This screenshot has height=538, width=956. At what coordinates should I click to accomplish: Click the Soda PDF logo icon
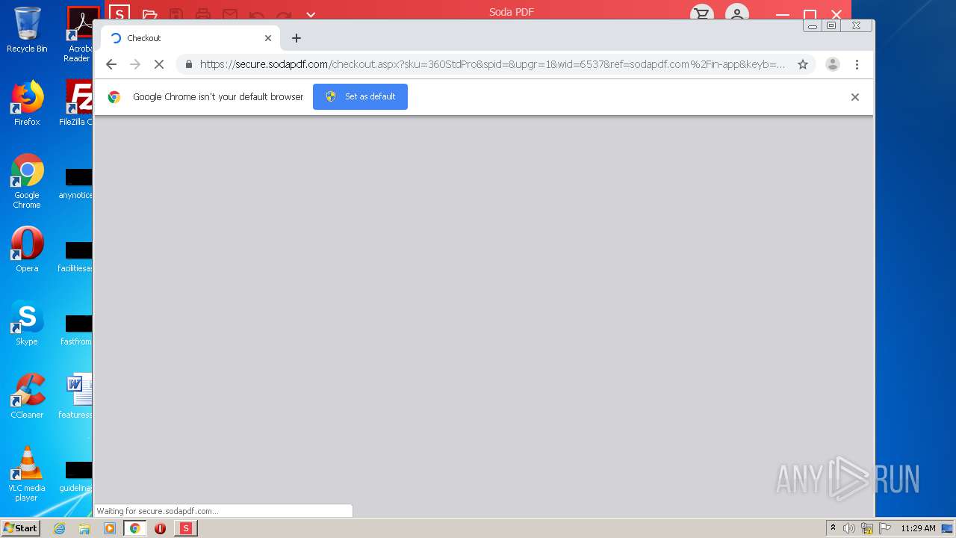119,13
